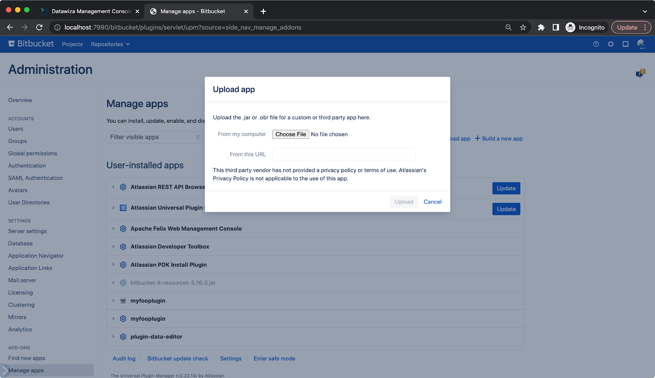Open the Overview page in sidebar
The height and width of the screenshot is (378, 655).
(x=20, y=100)
